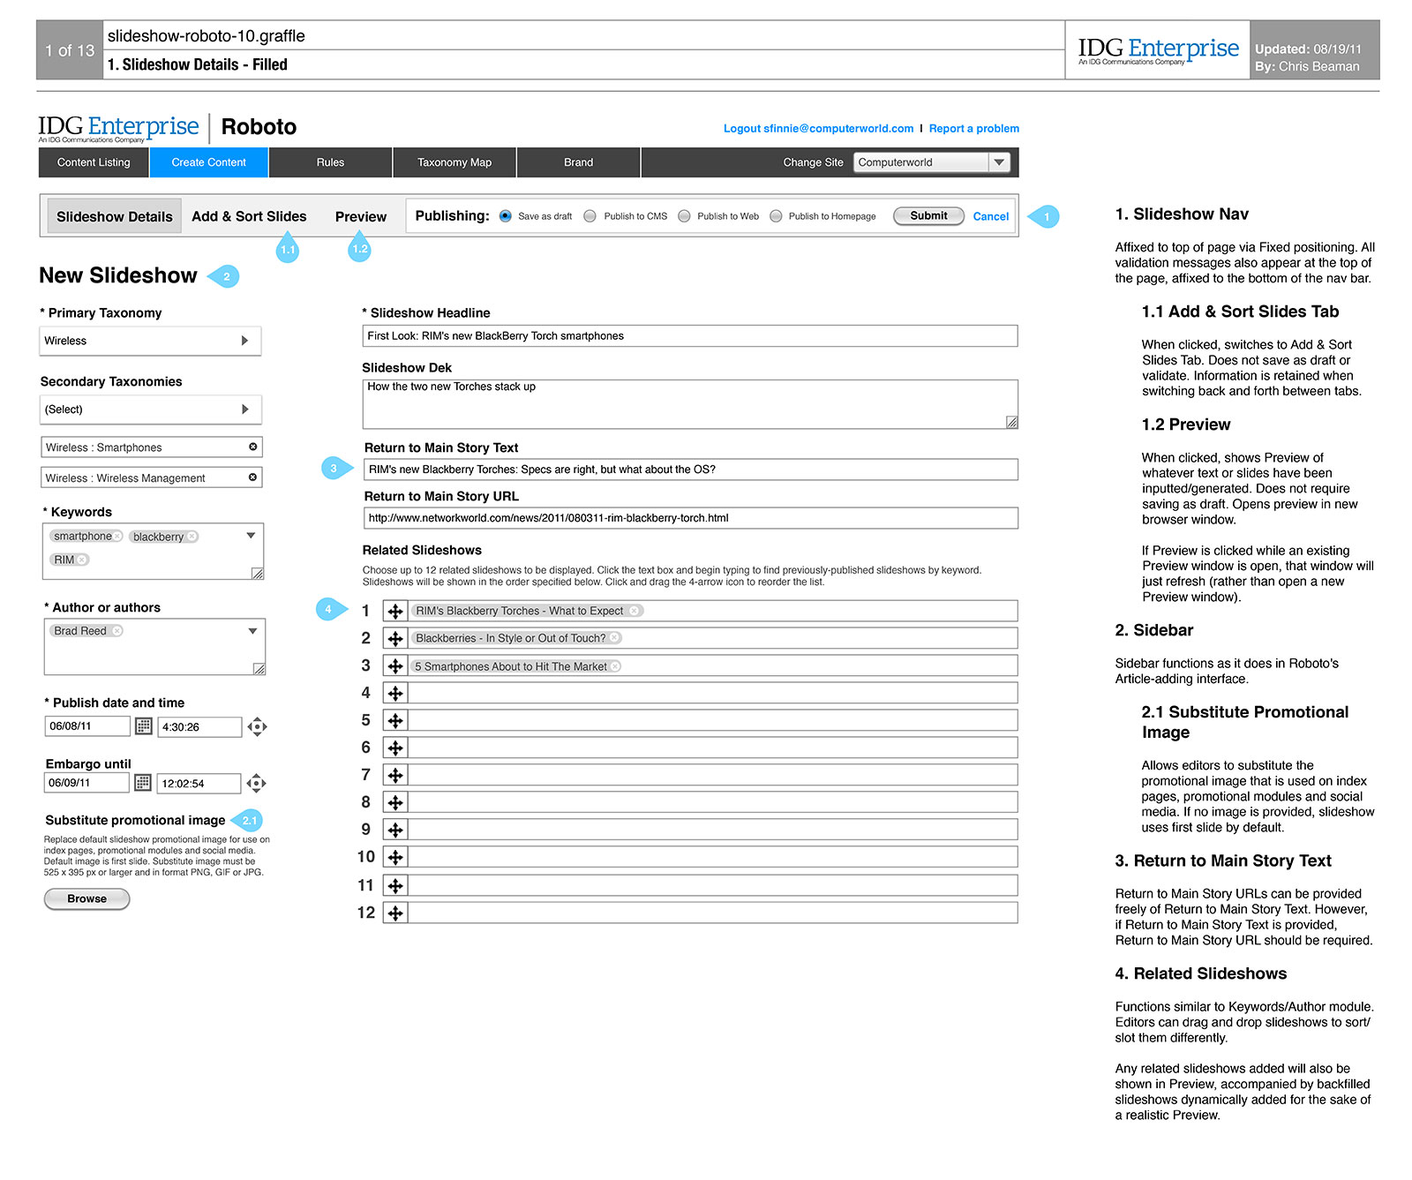Click drag handle icon for related slideshow row 1
This screenshot has width=1412, height=1180.
click(x=395, y=611)
